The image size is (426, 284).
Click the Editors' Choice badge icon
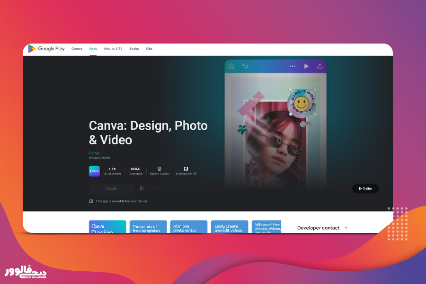(x=160, y=169)
